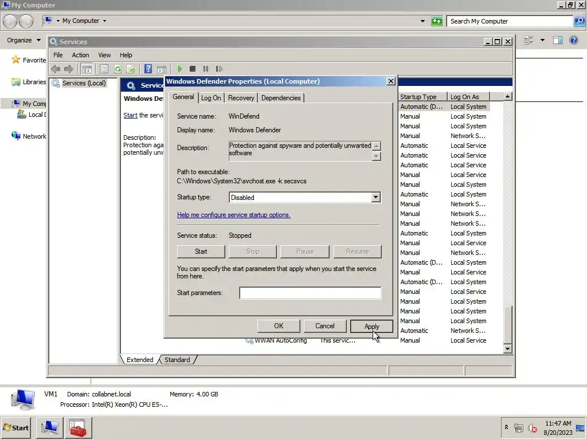The width and height of the screenshot is (587, 440).
Task: Click the Start button in Service status
Action: point(201,252)
